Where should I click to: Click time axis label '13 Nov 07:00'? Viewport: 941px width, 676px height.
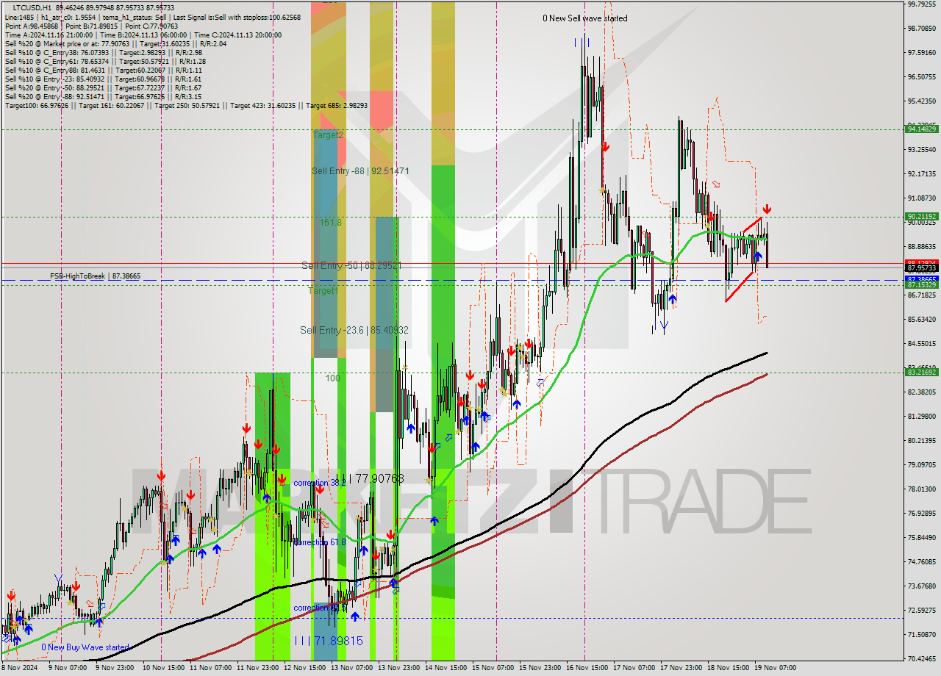point(351,668)
